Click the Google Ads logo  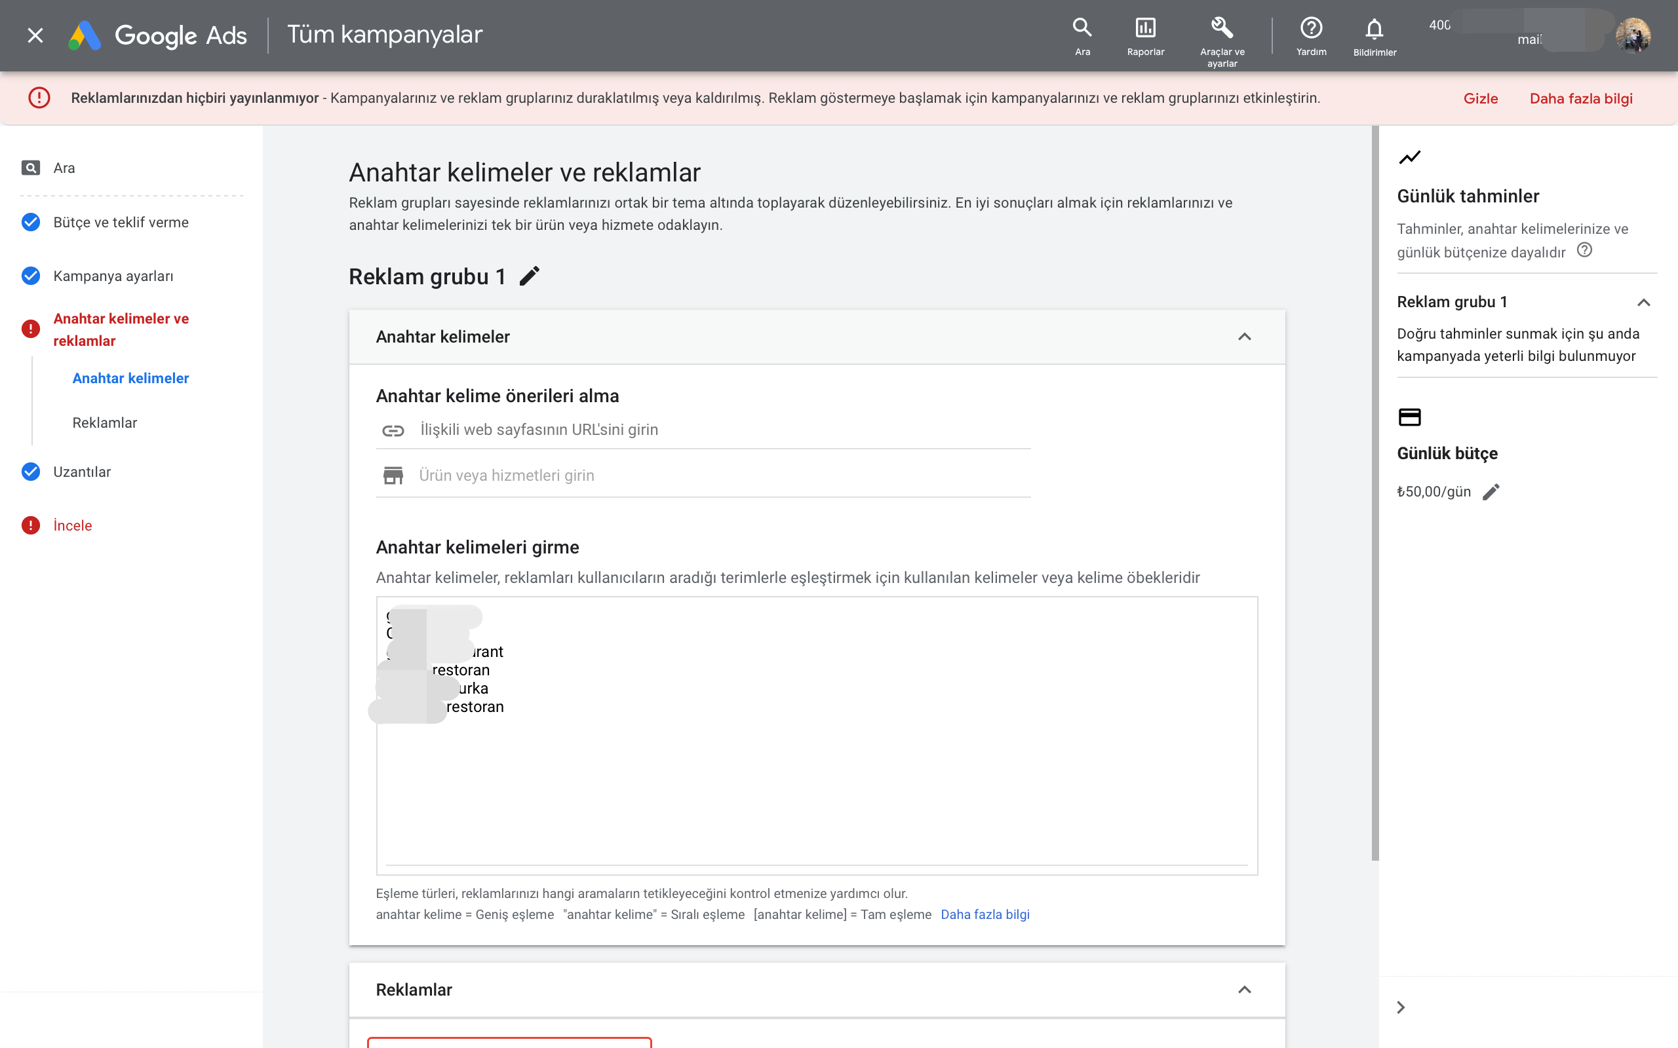pyautogui.click(x=157, y=35)
